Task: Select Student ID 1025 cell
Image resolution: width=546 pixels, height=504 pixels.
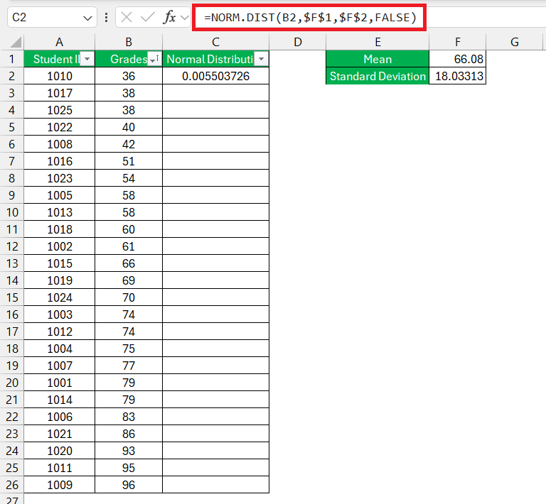Action: (x=59, y=110)
